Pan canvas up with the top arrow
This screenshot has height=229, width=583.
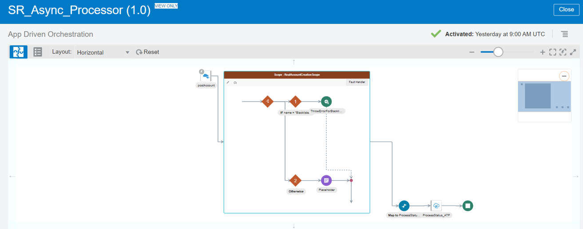pos(293,62)
